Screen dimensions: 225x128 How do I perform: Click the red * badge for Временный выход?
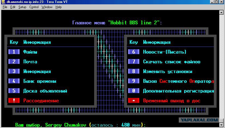(134, 100)
